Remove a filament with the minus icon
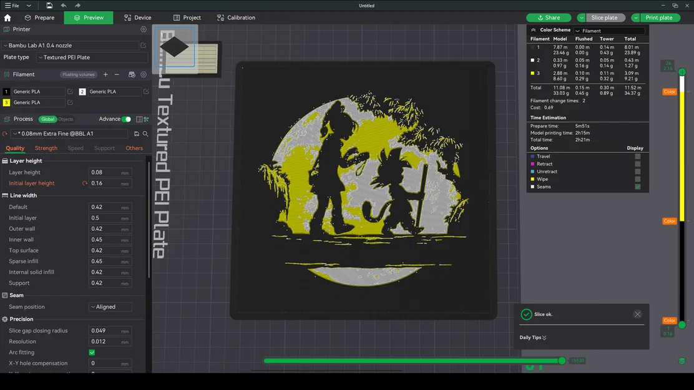694x390 pixels. 117,74
